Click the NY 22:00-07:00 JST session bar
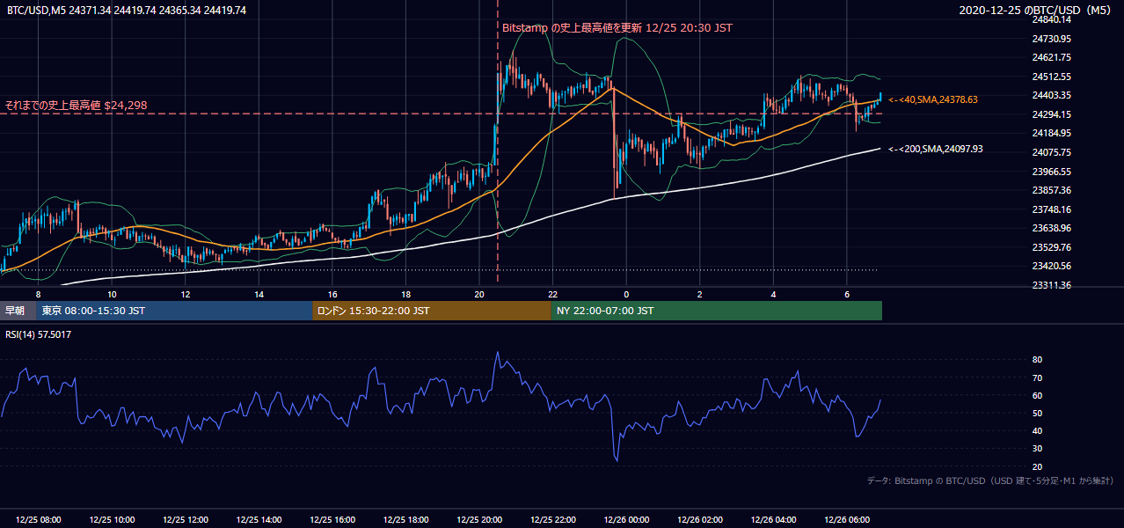Screen dimensions: 1124x528 (716, 311)
